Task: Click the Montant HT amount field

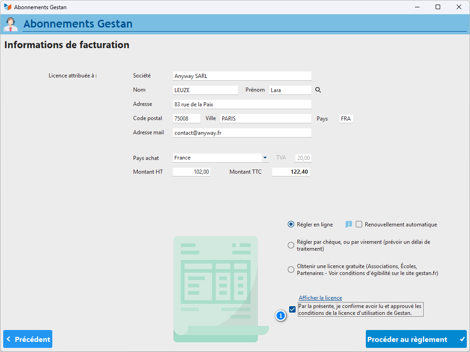Action: click(191, 172)
